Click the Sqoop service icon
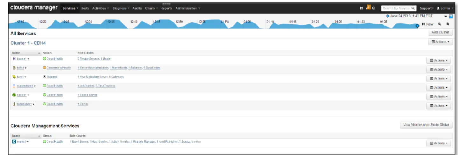The image size is (458, 155). pos(14,95)
